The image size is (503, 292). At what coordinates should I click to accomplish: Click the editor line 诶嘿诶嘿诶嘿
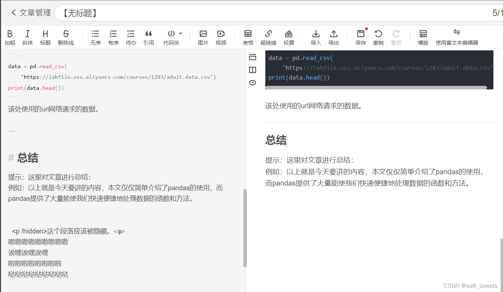pyautogui.click(x=28, y=253)
